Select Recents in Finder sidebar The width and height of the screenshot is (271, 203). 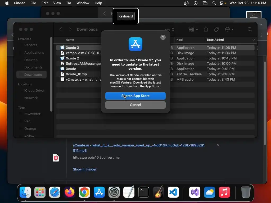click(x=31, y=45)
